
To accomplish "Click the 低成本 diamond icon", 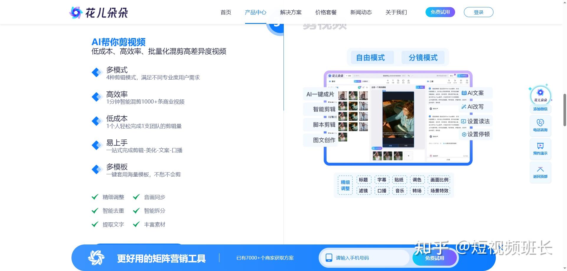I will pos(97,121).
